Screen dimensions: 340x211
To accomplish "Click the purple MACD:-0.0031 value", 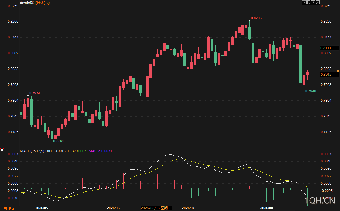I will pos(100,151).
